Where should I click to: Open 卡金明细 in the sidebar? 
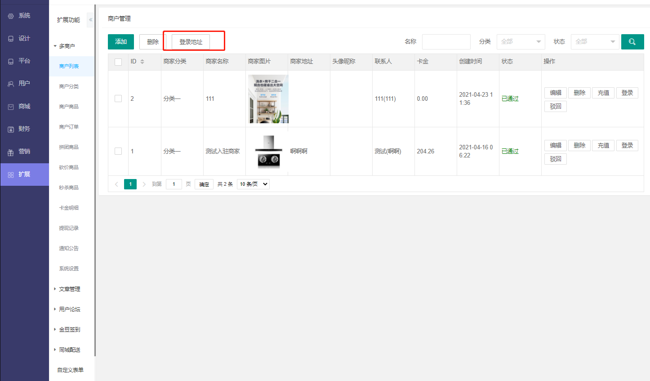click(x=69, y=208)
